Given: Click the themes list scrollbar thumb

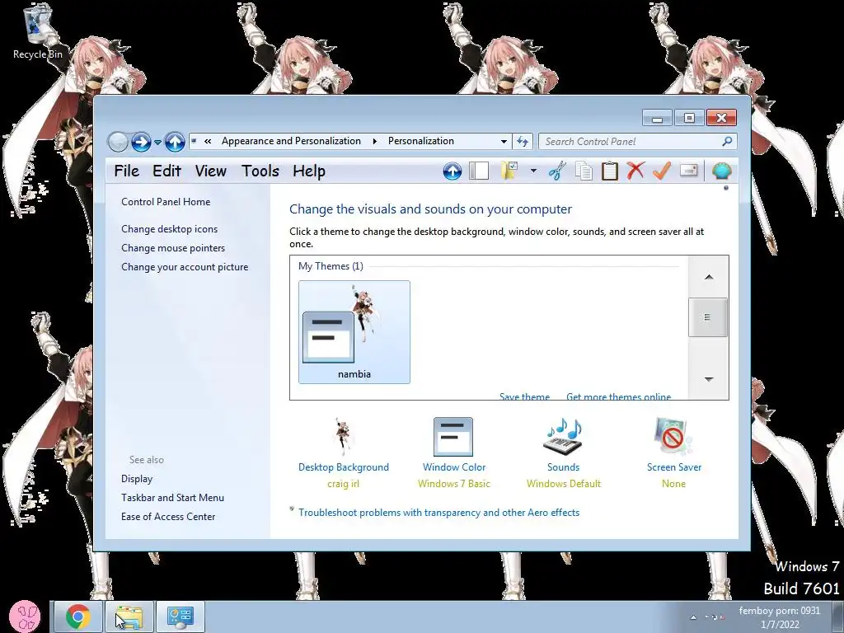Looking at the screenshot, I should tap(708, 317).
